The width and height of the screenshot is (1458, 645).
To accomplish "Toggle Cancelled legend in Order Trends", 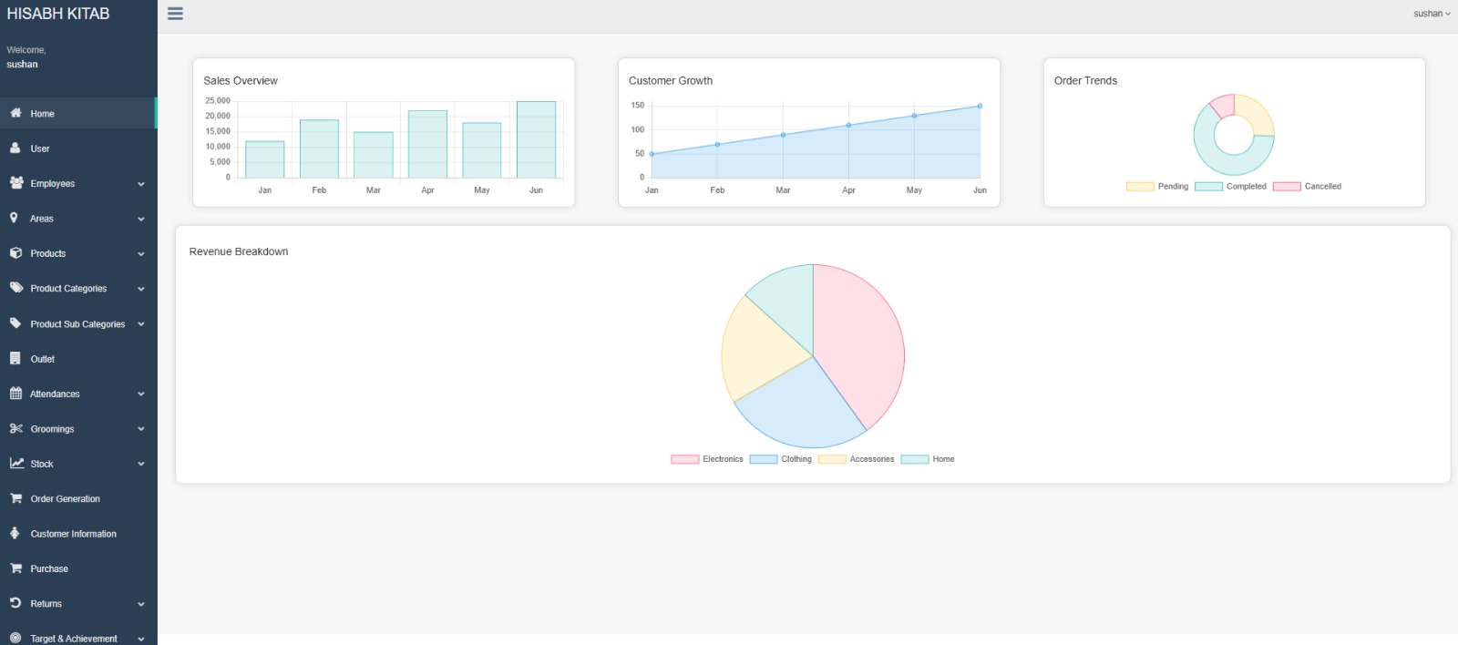I will click(1307, 187).
